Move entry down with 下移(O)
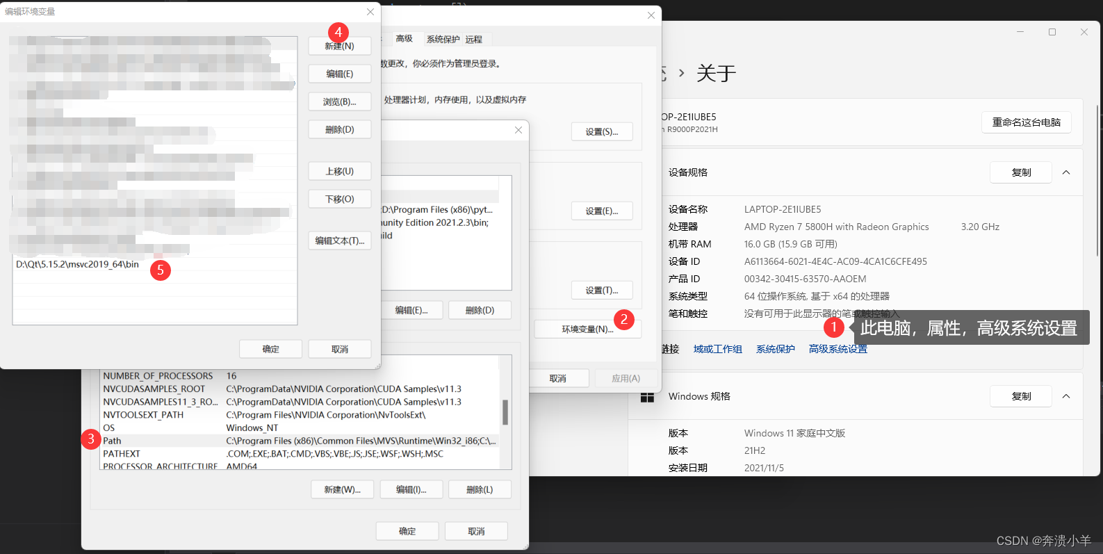The image size is (1103, 554). 339,199
